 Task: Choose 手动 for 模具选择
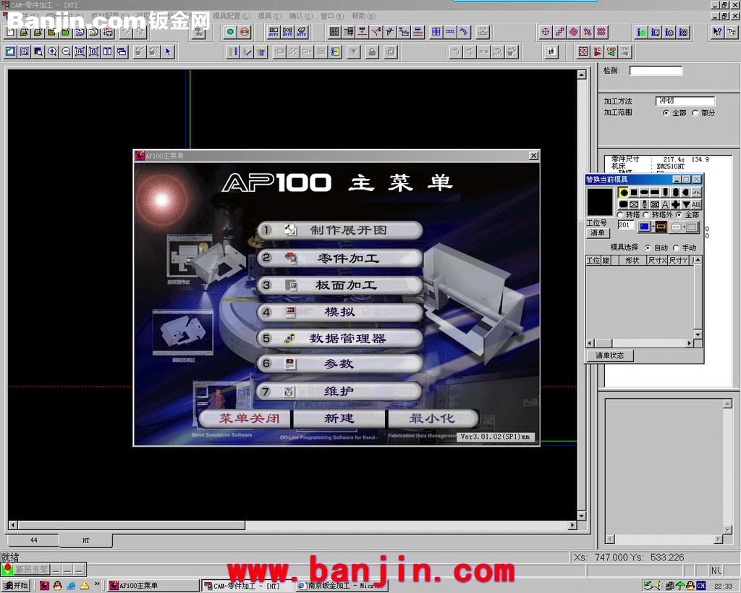coord(676,248)
